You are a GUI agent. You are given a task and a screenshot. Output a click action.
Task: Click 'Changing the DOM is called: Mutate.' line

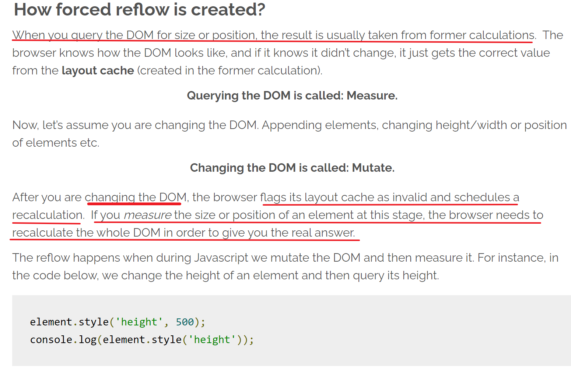[x=292, y=168]
